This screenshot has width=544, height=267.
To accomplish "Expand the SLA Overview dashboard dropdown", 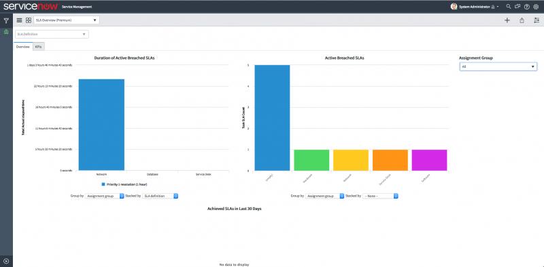I will pyautogui.click(x=67, y=20).
